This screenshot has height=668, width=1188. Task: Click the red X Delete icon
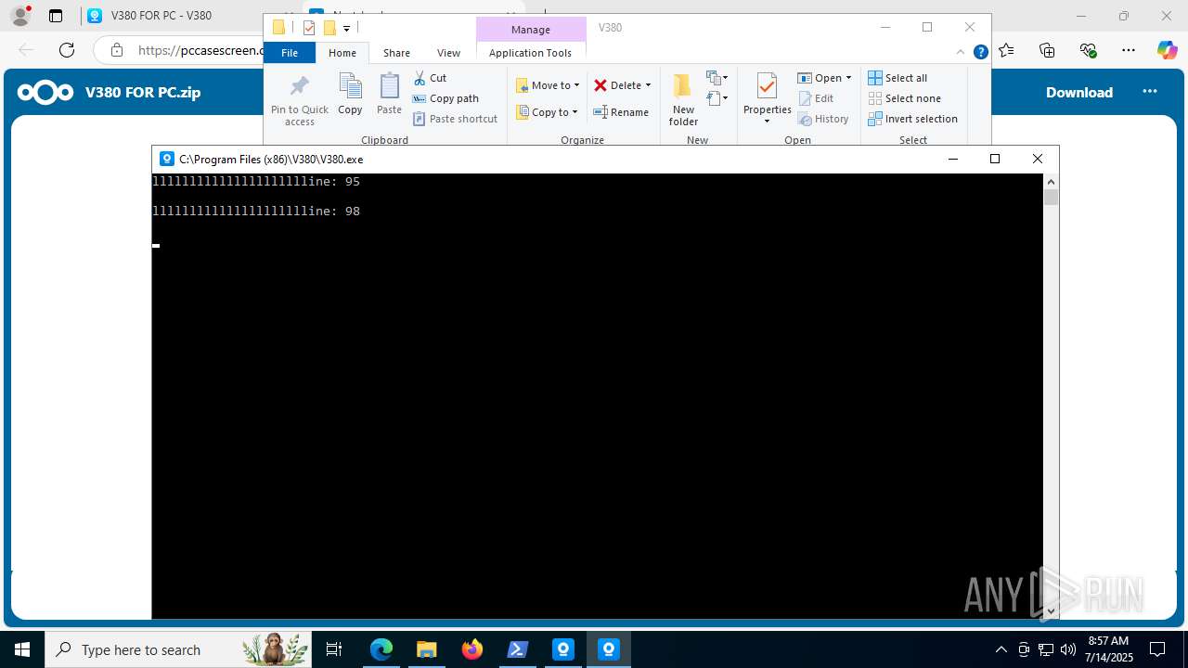point(600,85)
